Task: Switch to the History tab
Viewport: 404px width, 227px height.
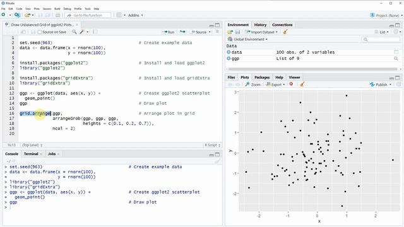Action: [260, 25]
